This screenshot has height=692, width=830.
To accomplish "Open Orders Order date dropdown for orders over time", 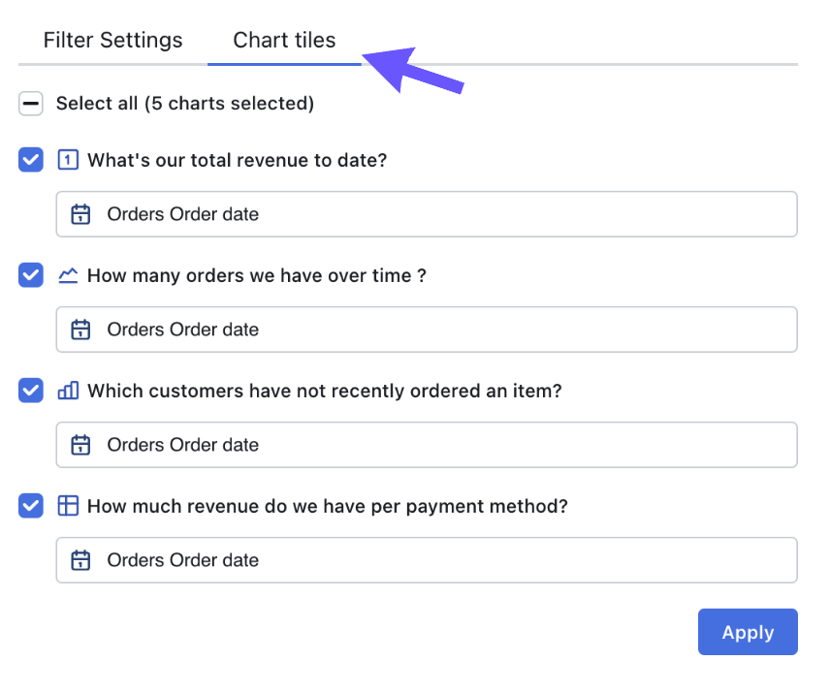I will click(427, 330).
